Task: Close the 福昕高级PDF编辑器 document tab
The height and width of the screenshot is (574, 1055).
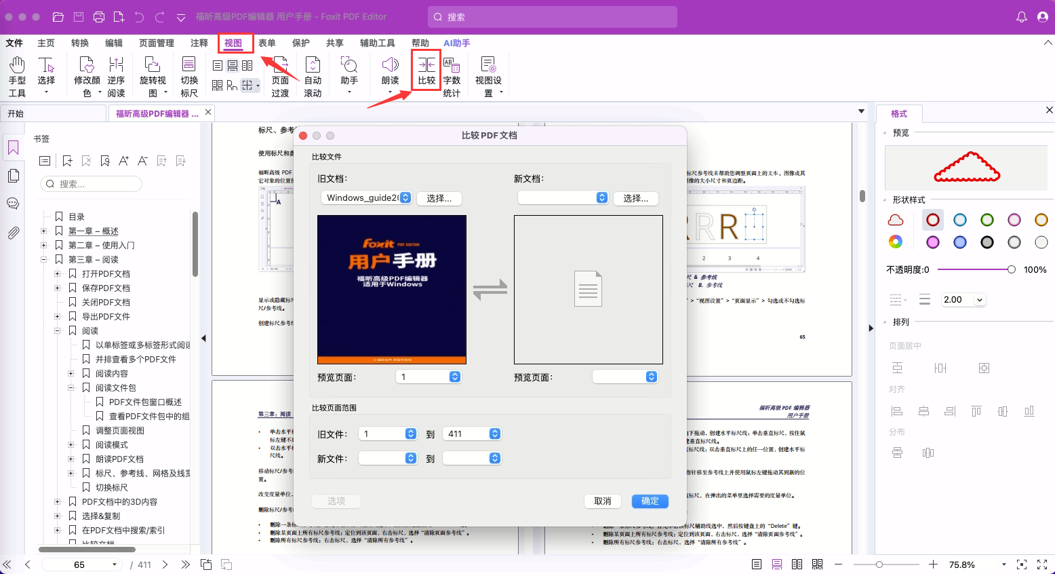Action: pos(208,112)
